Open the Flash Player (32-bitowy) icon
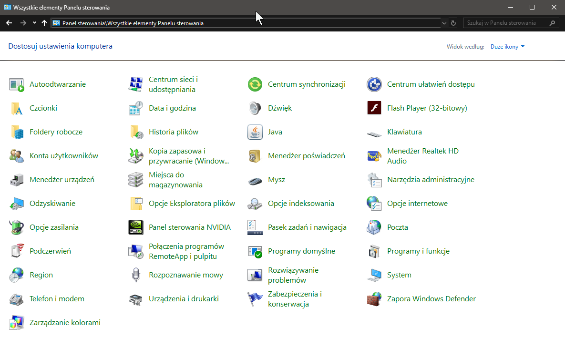The width and height of the screenshot is (565, 338). 374,108
